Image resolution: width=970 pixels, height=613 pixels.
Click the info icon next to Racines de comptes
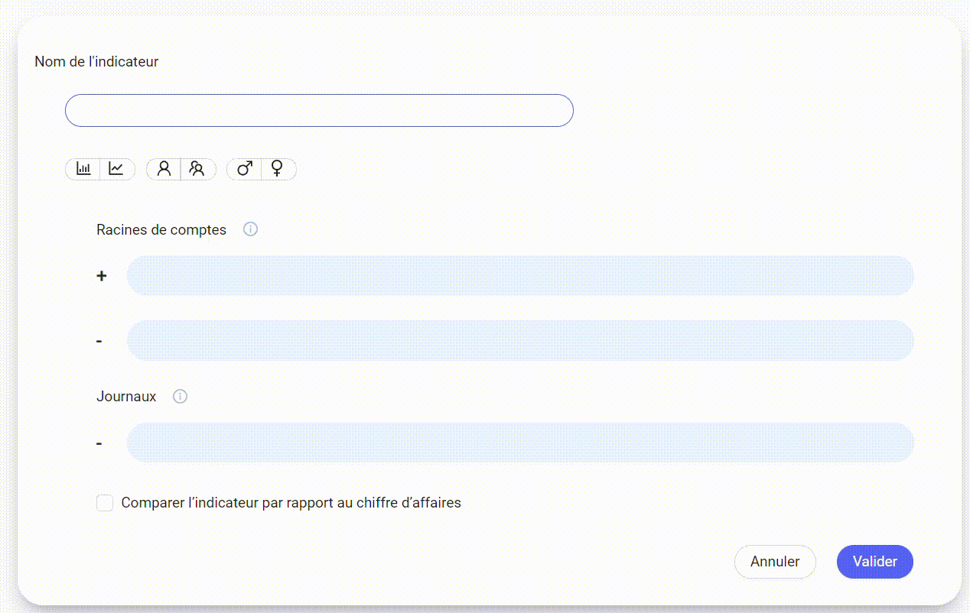coord(250,229)
